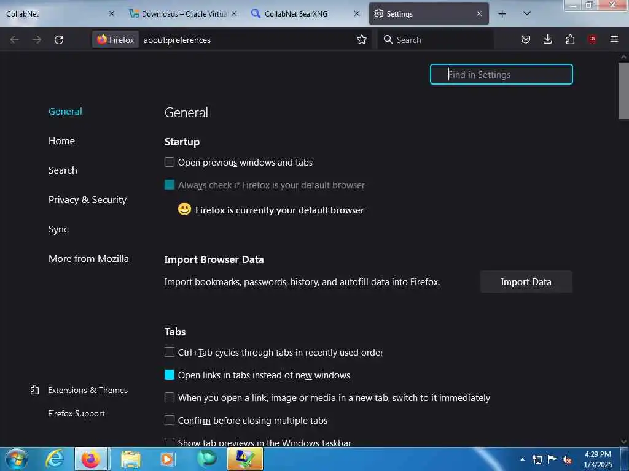Enable switch to new tab immediately option
The width and height of the screenshot is (629, 471).
coord(170,397)
